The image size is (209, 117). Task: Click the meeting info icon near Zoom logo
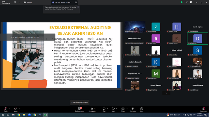click(15, 2)
